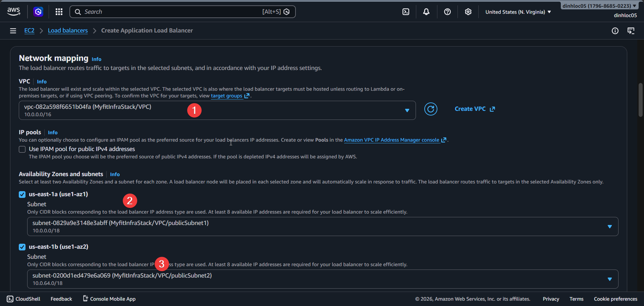Screen dimensions: 644x306
Task: Open the settings gear icon
Action: pos(468,12)
